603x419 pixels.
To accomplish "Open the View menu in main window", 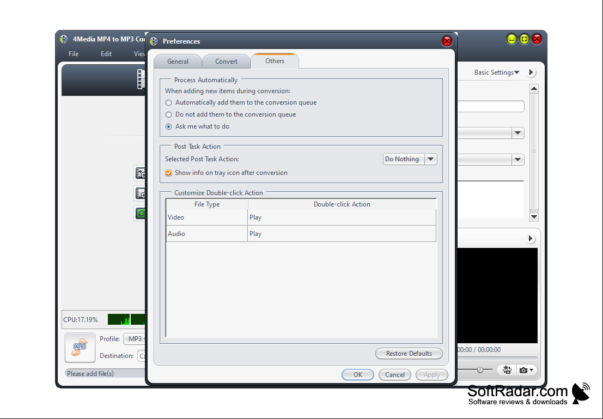I will pos(139,54).
